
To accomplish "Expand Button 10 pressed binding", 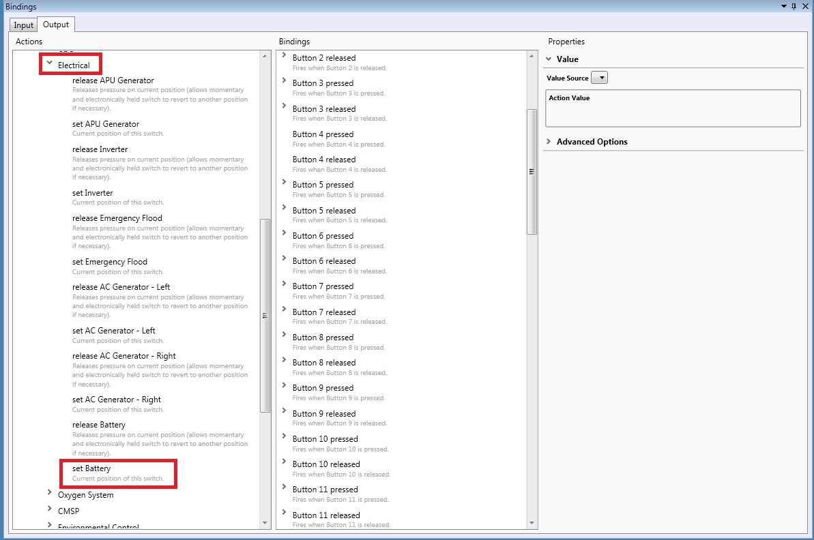I will pos(284,436).
